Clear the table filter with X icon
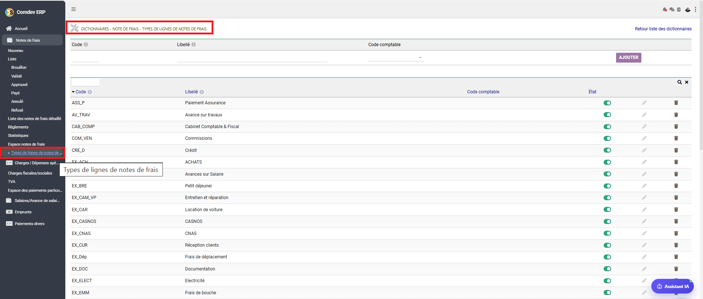 pos(686,82)
